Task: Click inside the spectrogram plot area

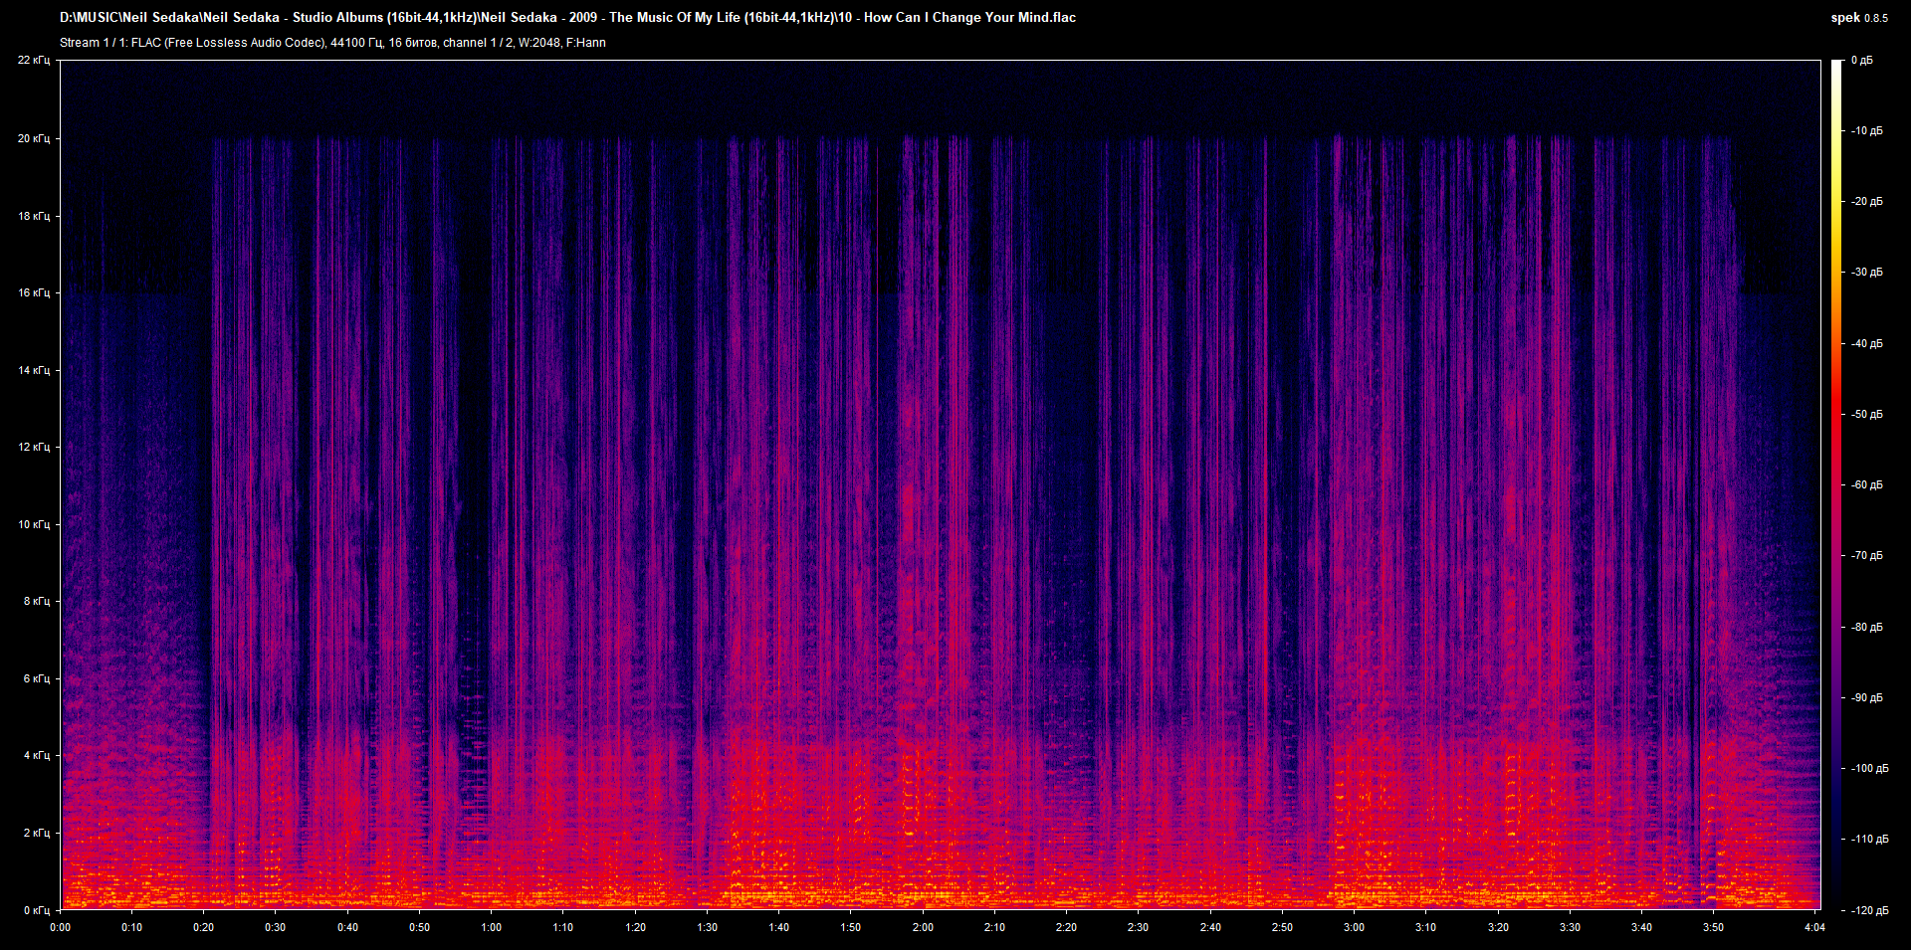Action: point(941,484)
